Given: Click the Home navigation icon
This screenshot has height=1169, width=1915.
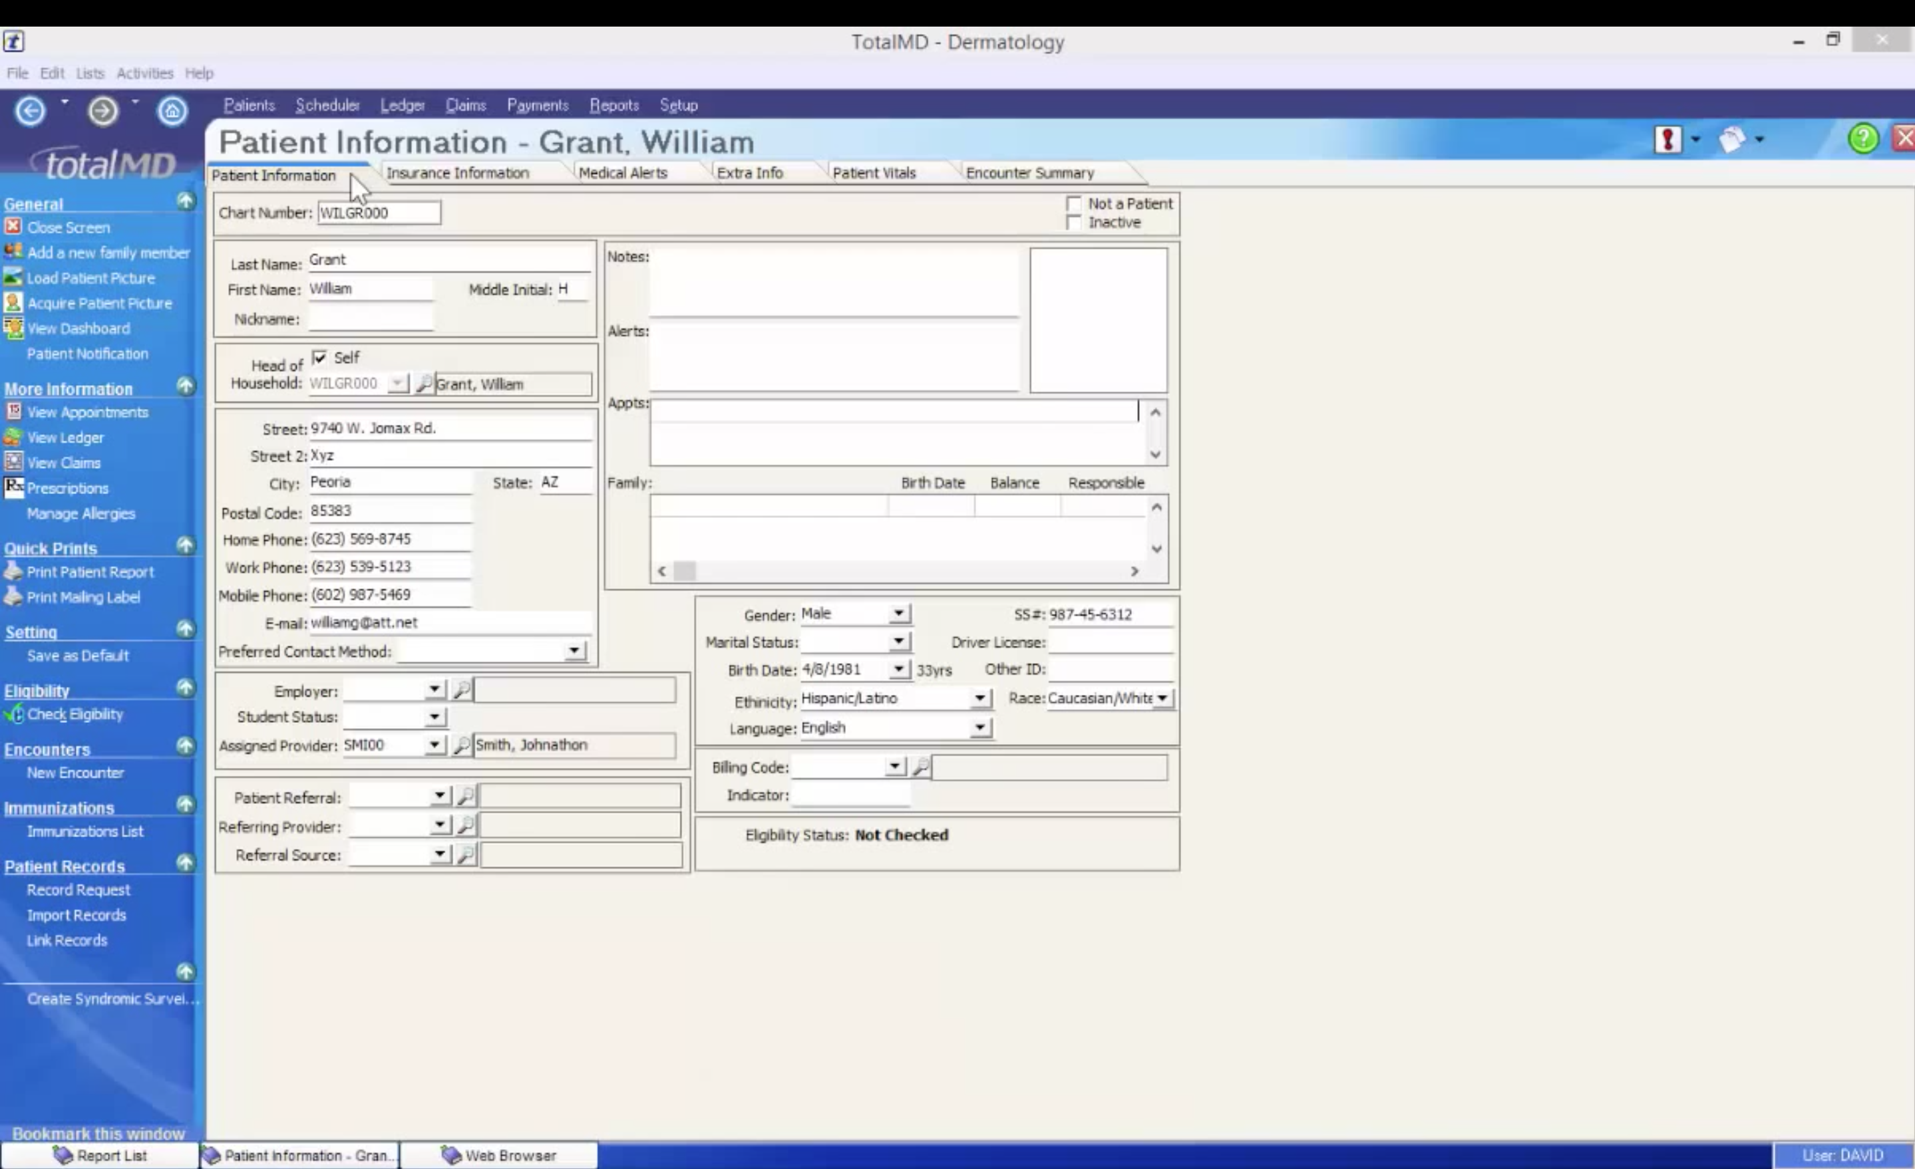Looking at the screenshot, I should coord(172,111).
